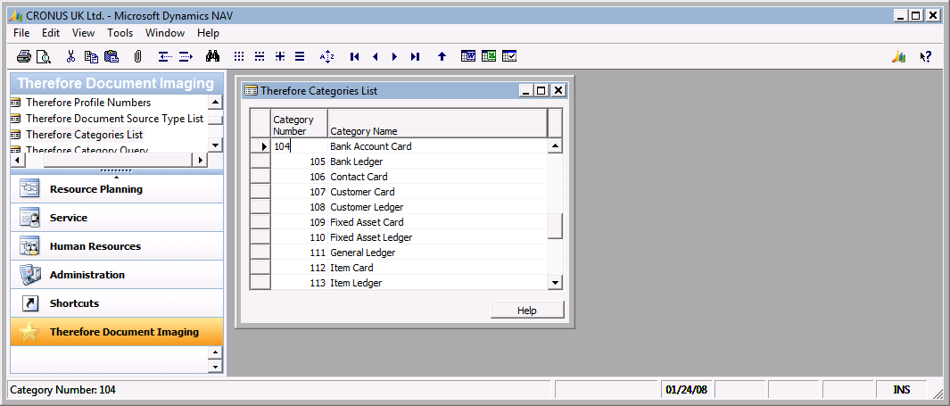The height and width of the screenshot is (406, 950).
Task: Click the A-Z Sort icon
Action: coord(327,56)
